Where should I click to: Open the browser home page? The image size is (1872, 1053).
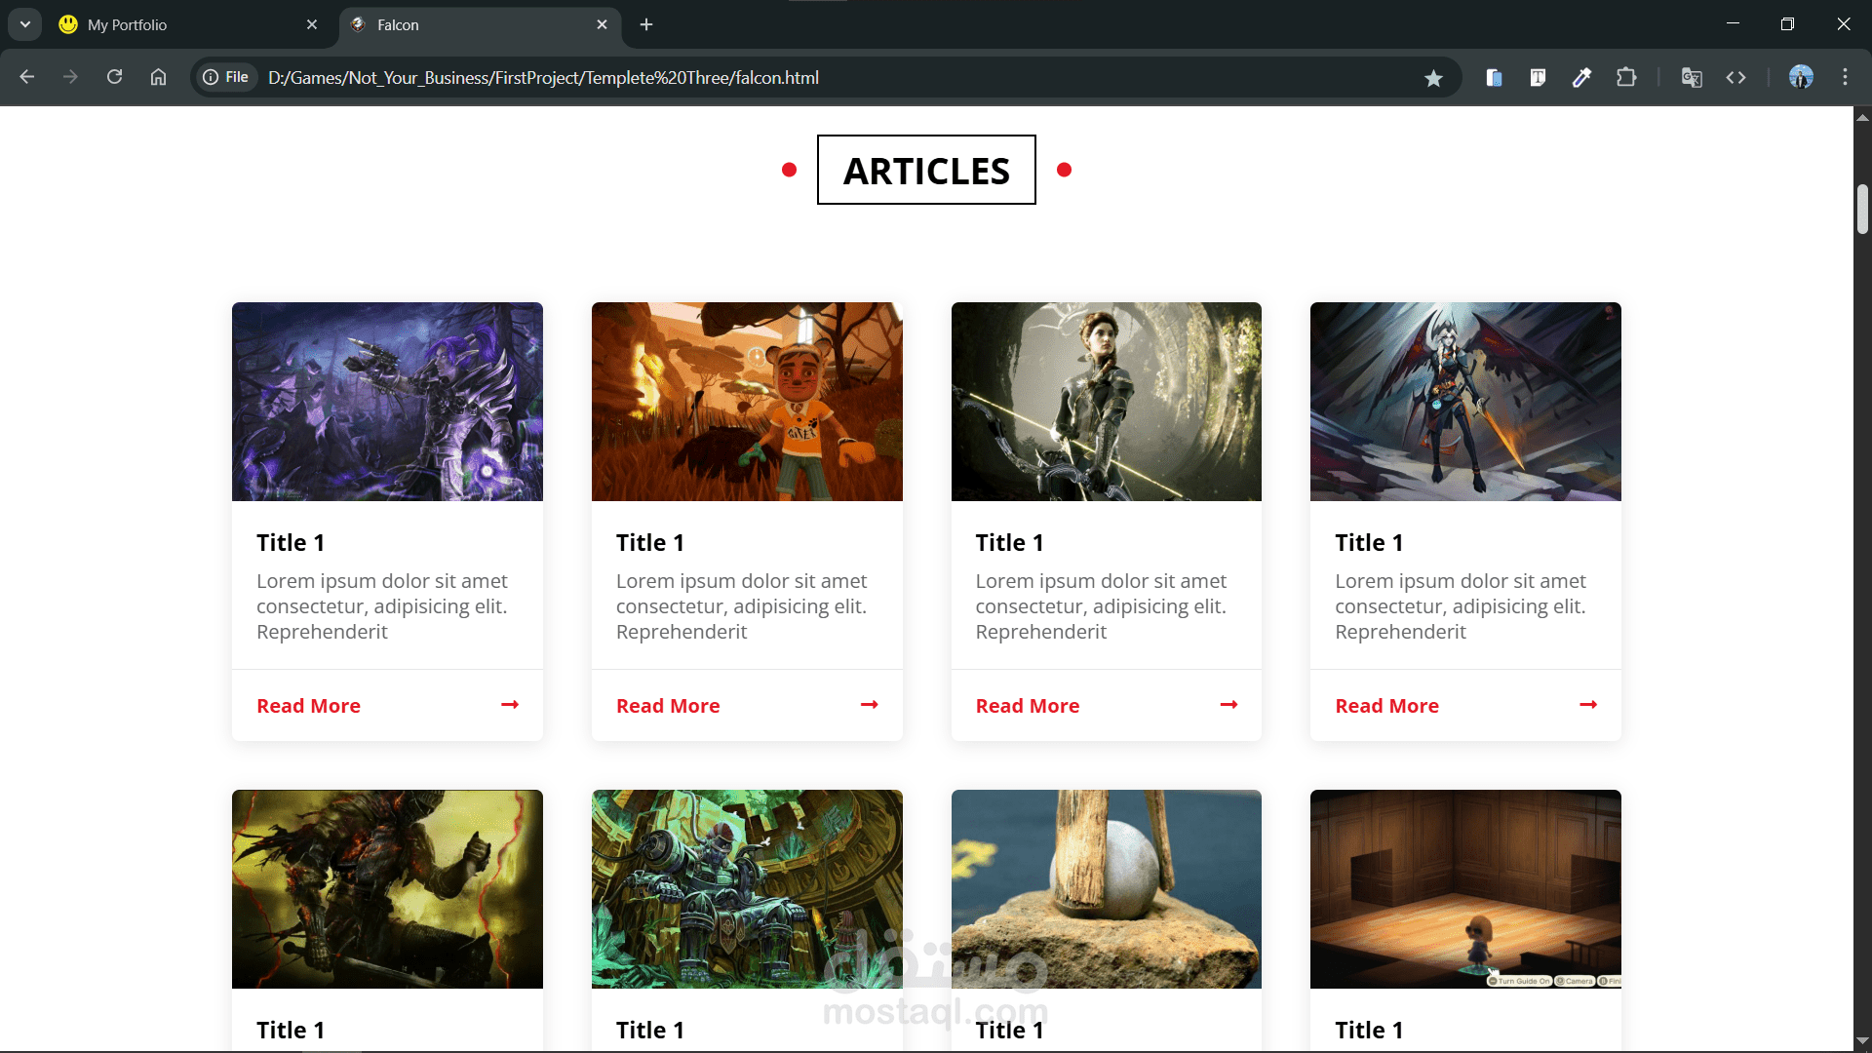tap(158, 77)
